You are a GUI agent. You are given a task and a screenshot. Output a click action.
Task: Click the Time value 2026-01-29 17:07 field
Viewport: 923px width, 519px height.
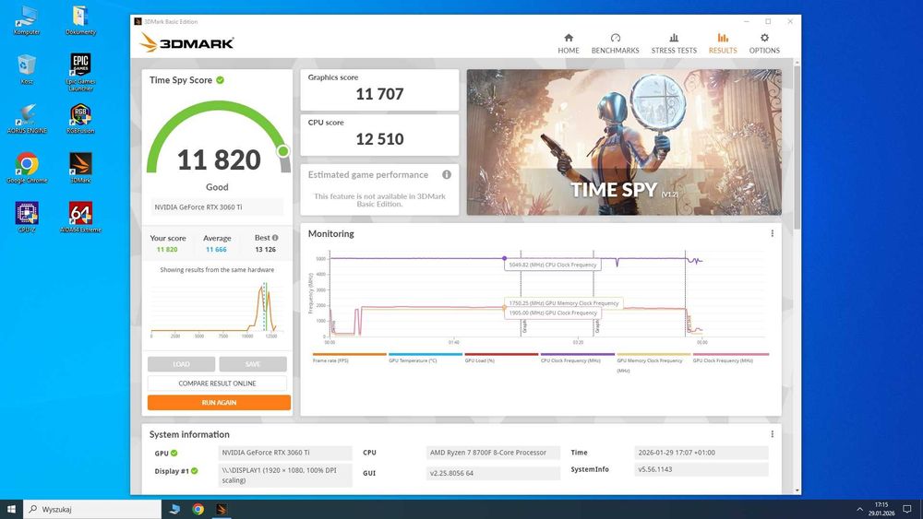coord(701,453)
